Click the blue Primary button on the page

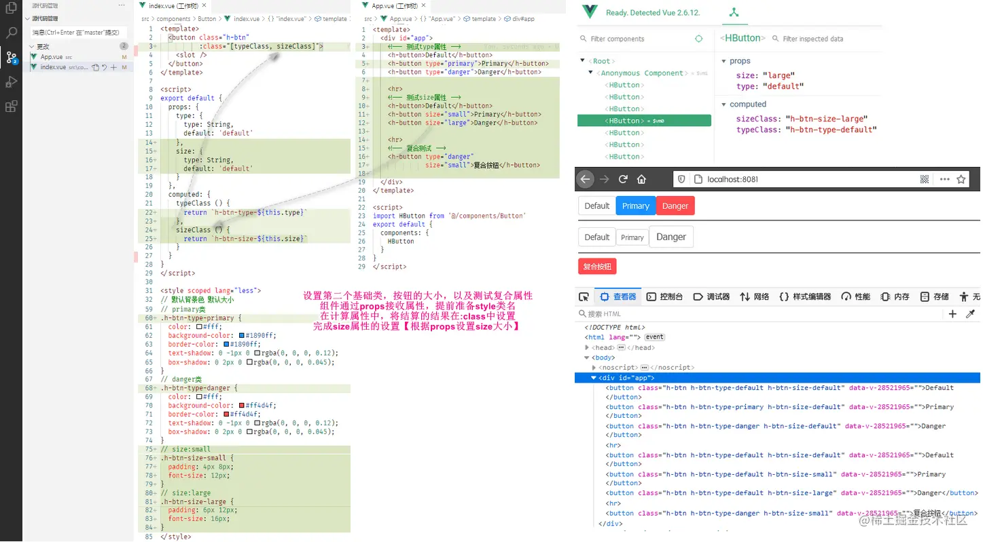[636, 206]
